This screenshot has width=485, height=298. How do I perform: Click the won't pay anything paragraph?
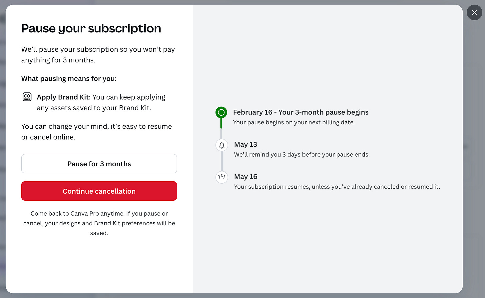98,55
